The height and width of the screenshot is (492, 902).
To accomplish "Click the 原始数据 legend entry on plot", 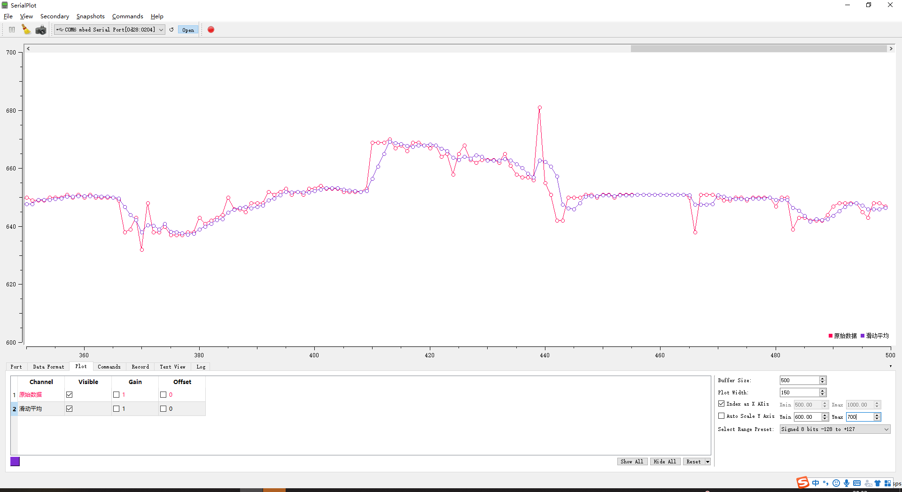I will [x=843, y=336].
